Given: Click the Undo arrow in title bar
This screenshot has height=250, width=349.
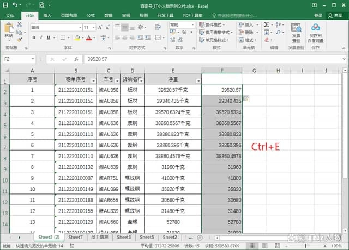Looking at the screenshot, I should (15, 4).
